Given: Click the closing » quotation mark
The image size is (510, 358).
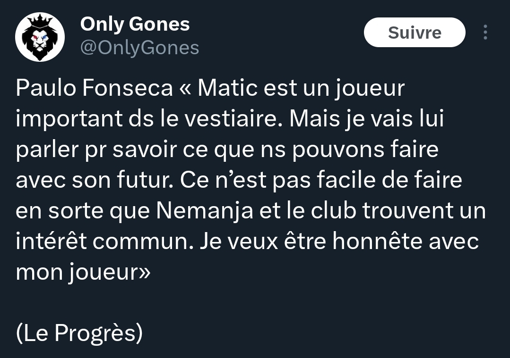Looking at the screenshot, I should (145, 273).
